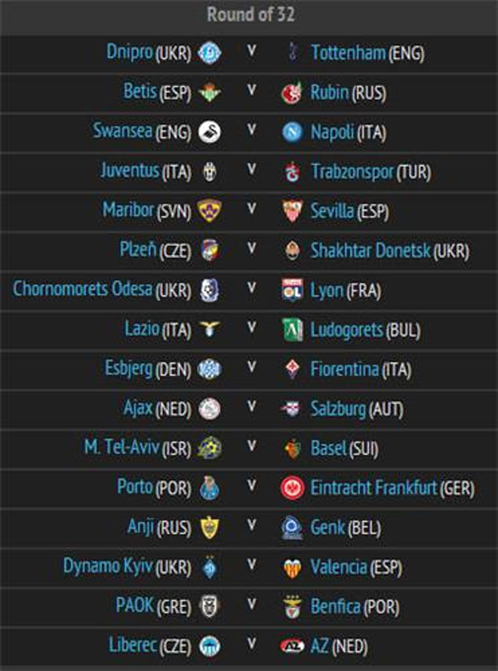The width and height of the screenshot is (498, 671).
Task: Click the Valencia club crest icon
Action: click(x=291, y=567)
